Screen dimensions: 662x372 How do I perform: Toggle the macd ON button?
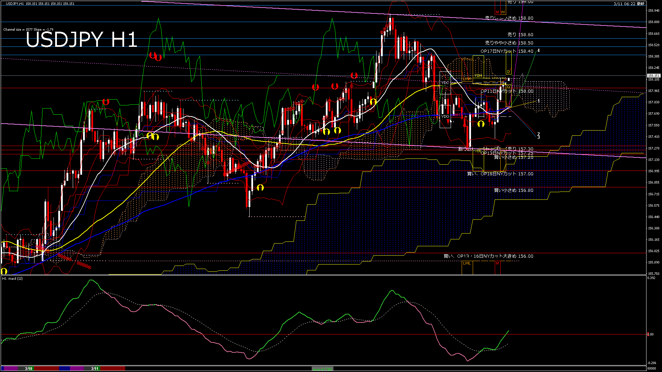pos(322,369)
